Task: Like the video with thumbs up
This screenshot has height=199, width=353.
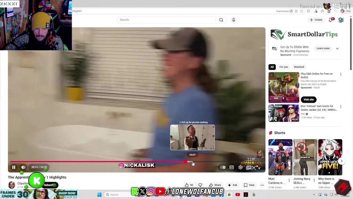Action: pos(189,185)
